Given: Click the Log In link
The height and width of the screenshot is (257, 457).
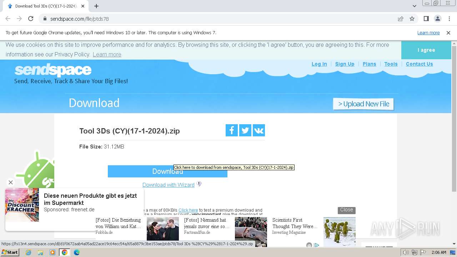Looking at the screenshot, I should [319, 64].
